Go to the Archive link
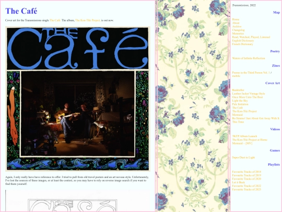 pyautogui.click(x=237, y=26)
